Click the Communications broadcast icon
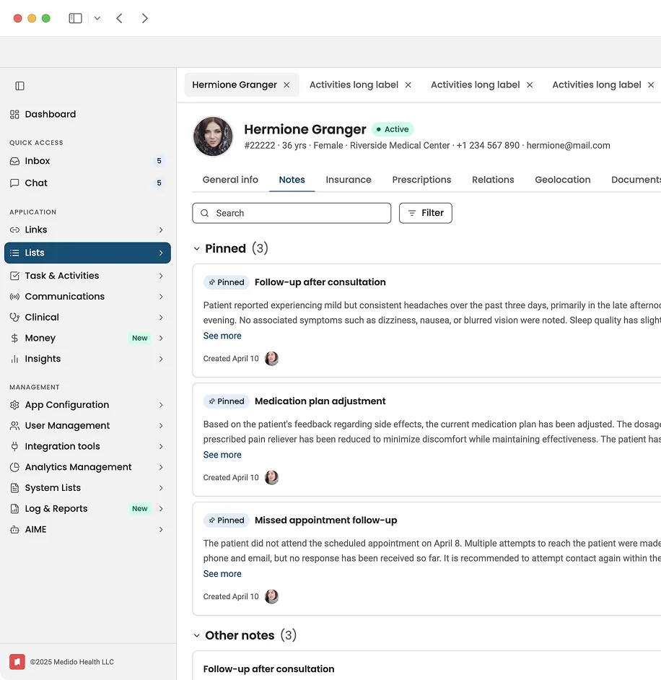The image size is (661, 680). [x=14, y=297]
